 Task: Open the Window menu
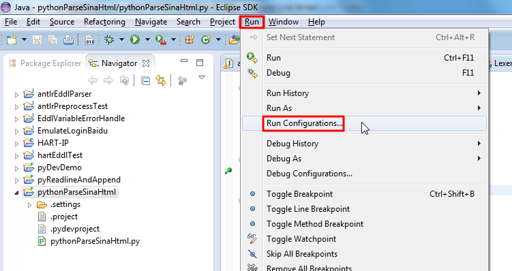[284, 22]
